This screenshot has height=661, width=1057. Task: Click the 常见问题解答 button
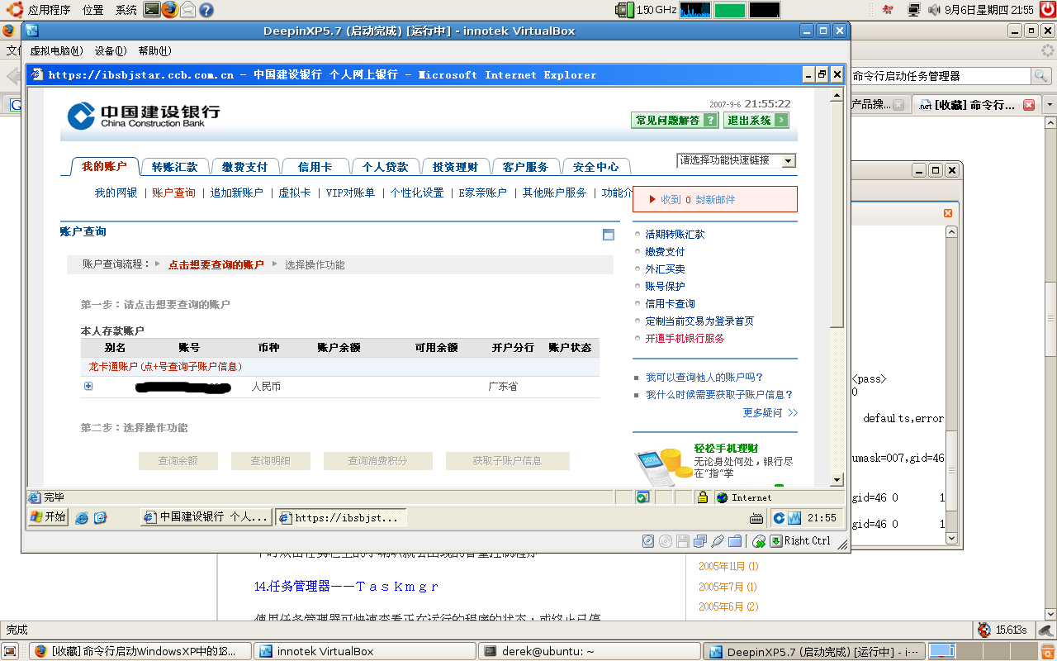[x=674, y=121]
